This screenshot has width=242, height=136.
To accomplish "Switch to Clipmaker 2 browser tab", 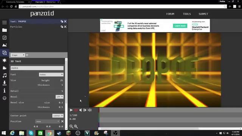I will click(45, 2).
